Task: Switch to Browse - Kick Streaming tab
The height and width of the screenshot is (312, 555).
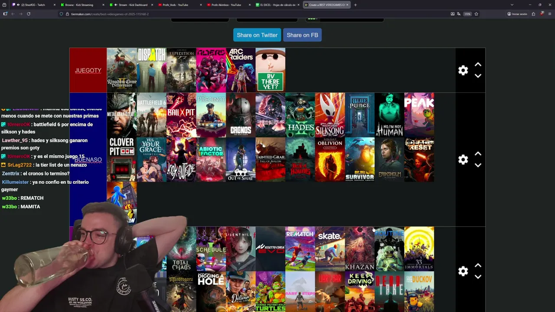Action: point(82,5)
